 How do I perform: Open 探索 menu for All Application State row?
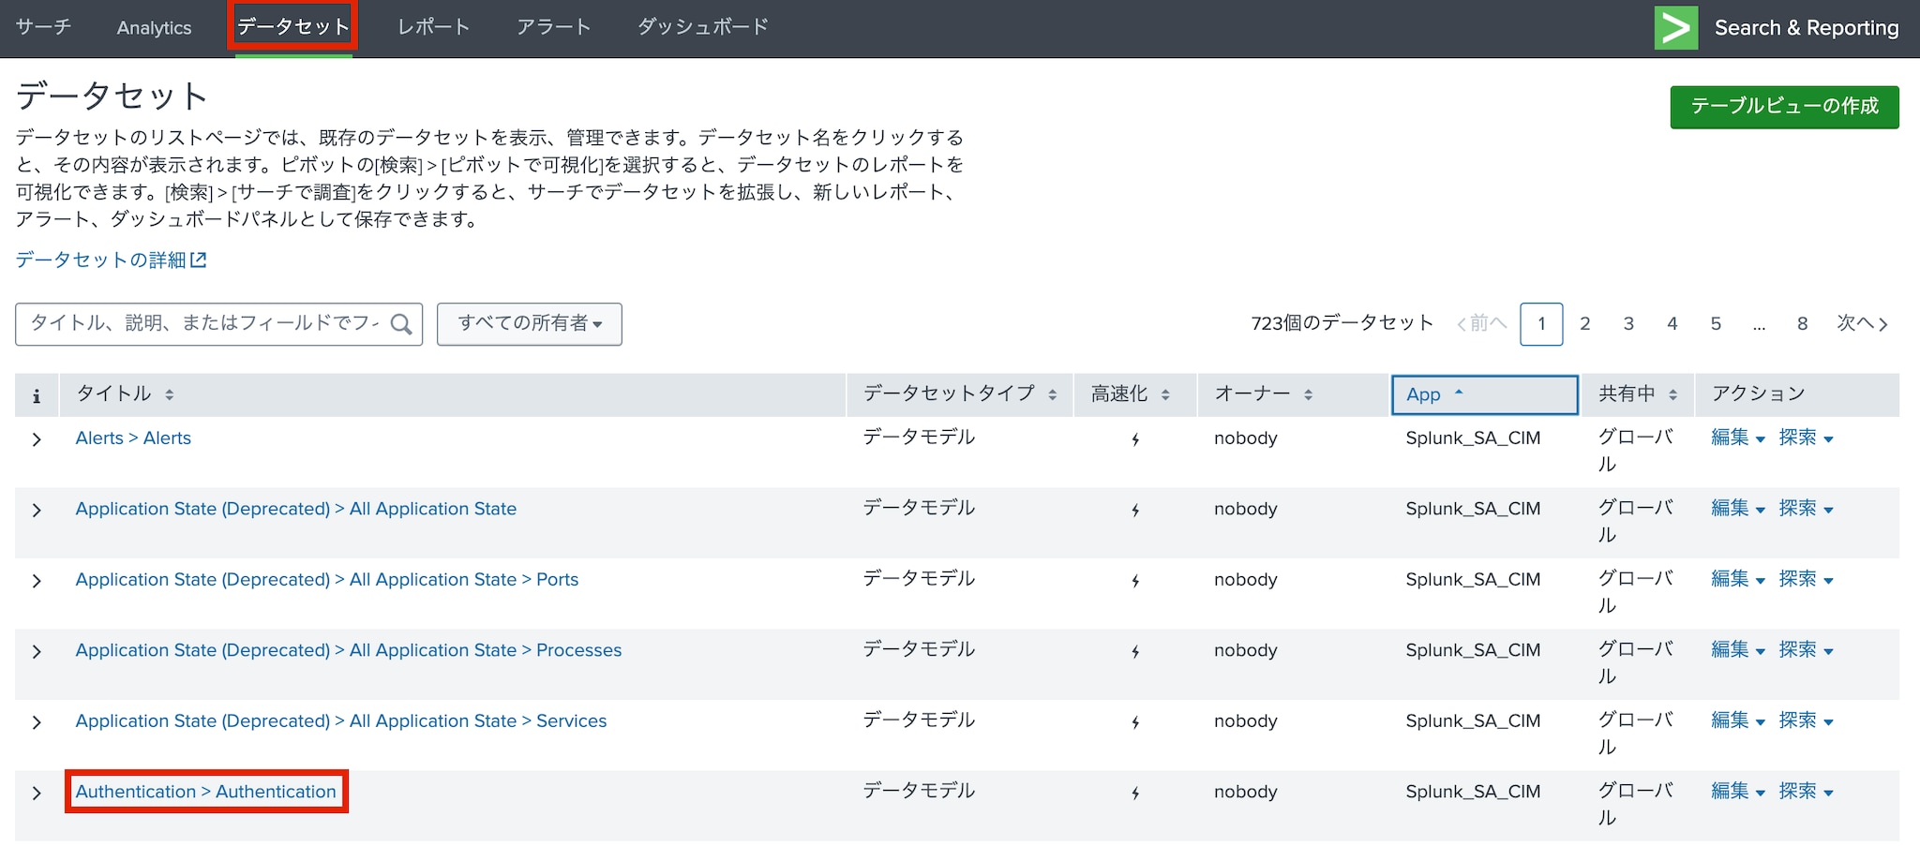click(1806, 509)
